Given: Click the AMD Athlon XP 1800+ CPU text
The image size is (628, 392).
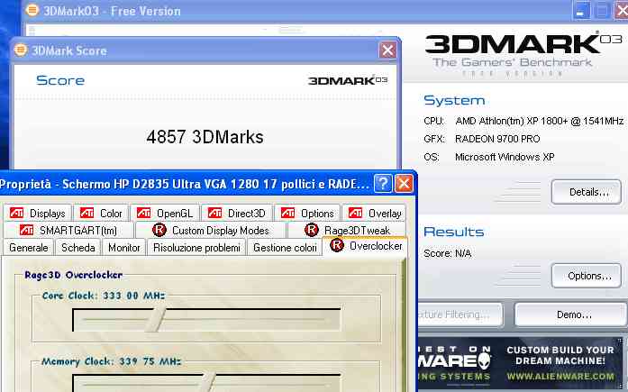Looking at the screenshot, I should point(539,121).
